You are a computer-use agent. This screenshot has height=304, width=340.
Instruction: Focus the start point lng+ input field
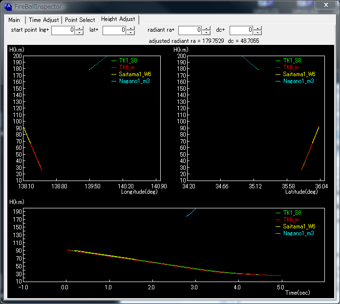click(x=63, y=30)
